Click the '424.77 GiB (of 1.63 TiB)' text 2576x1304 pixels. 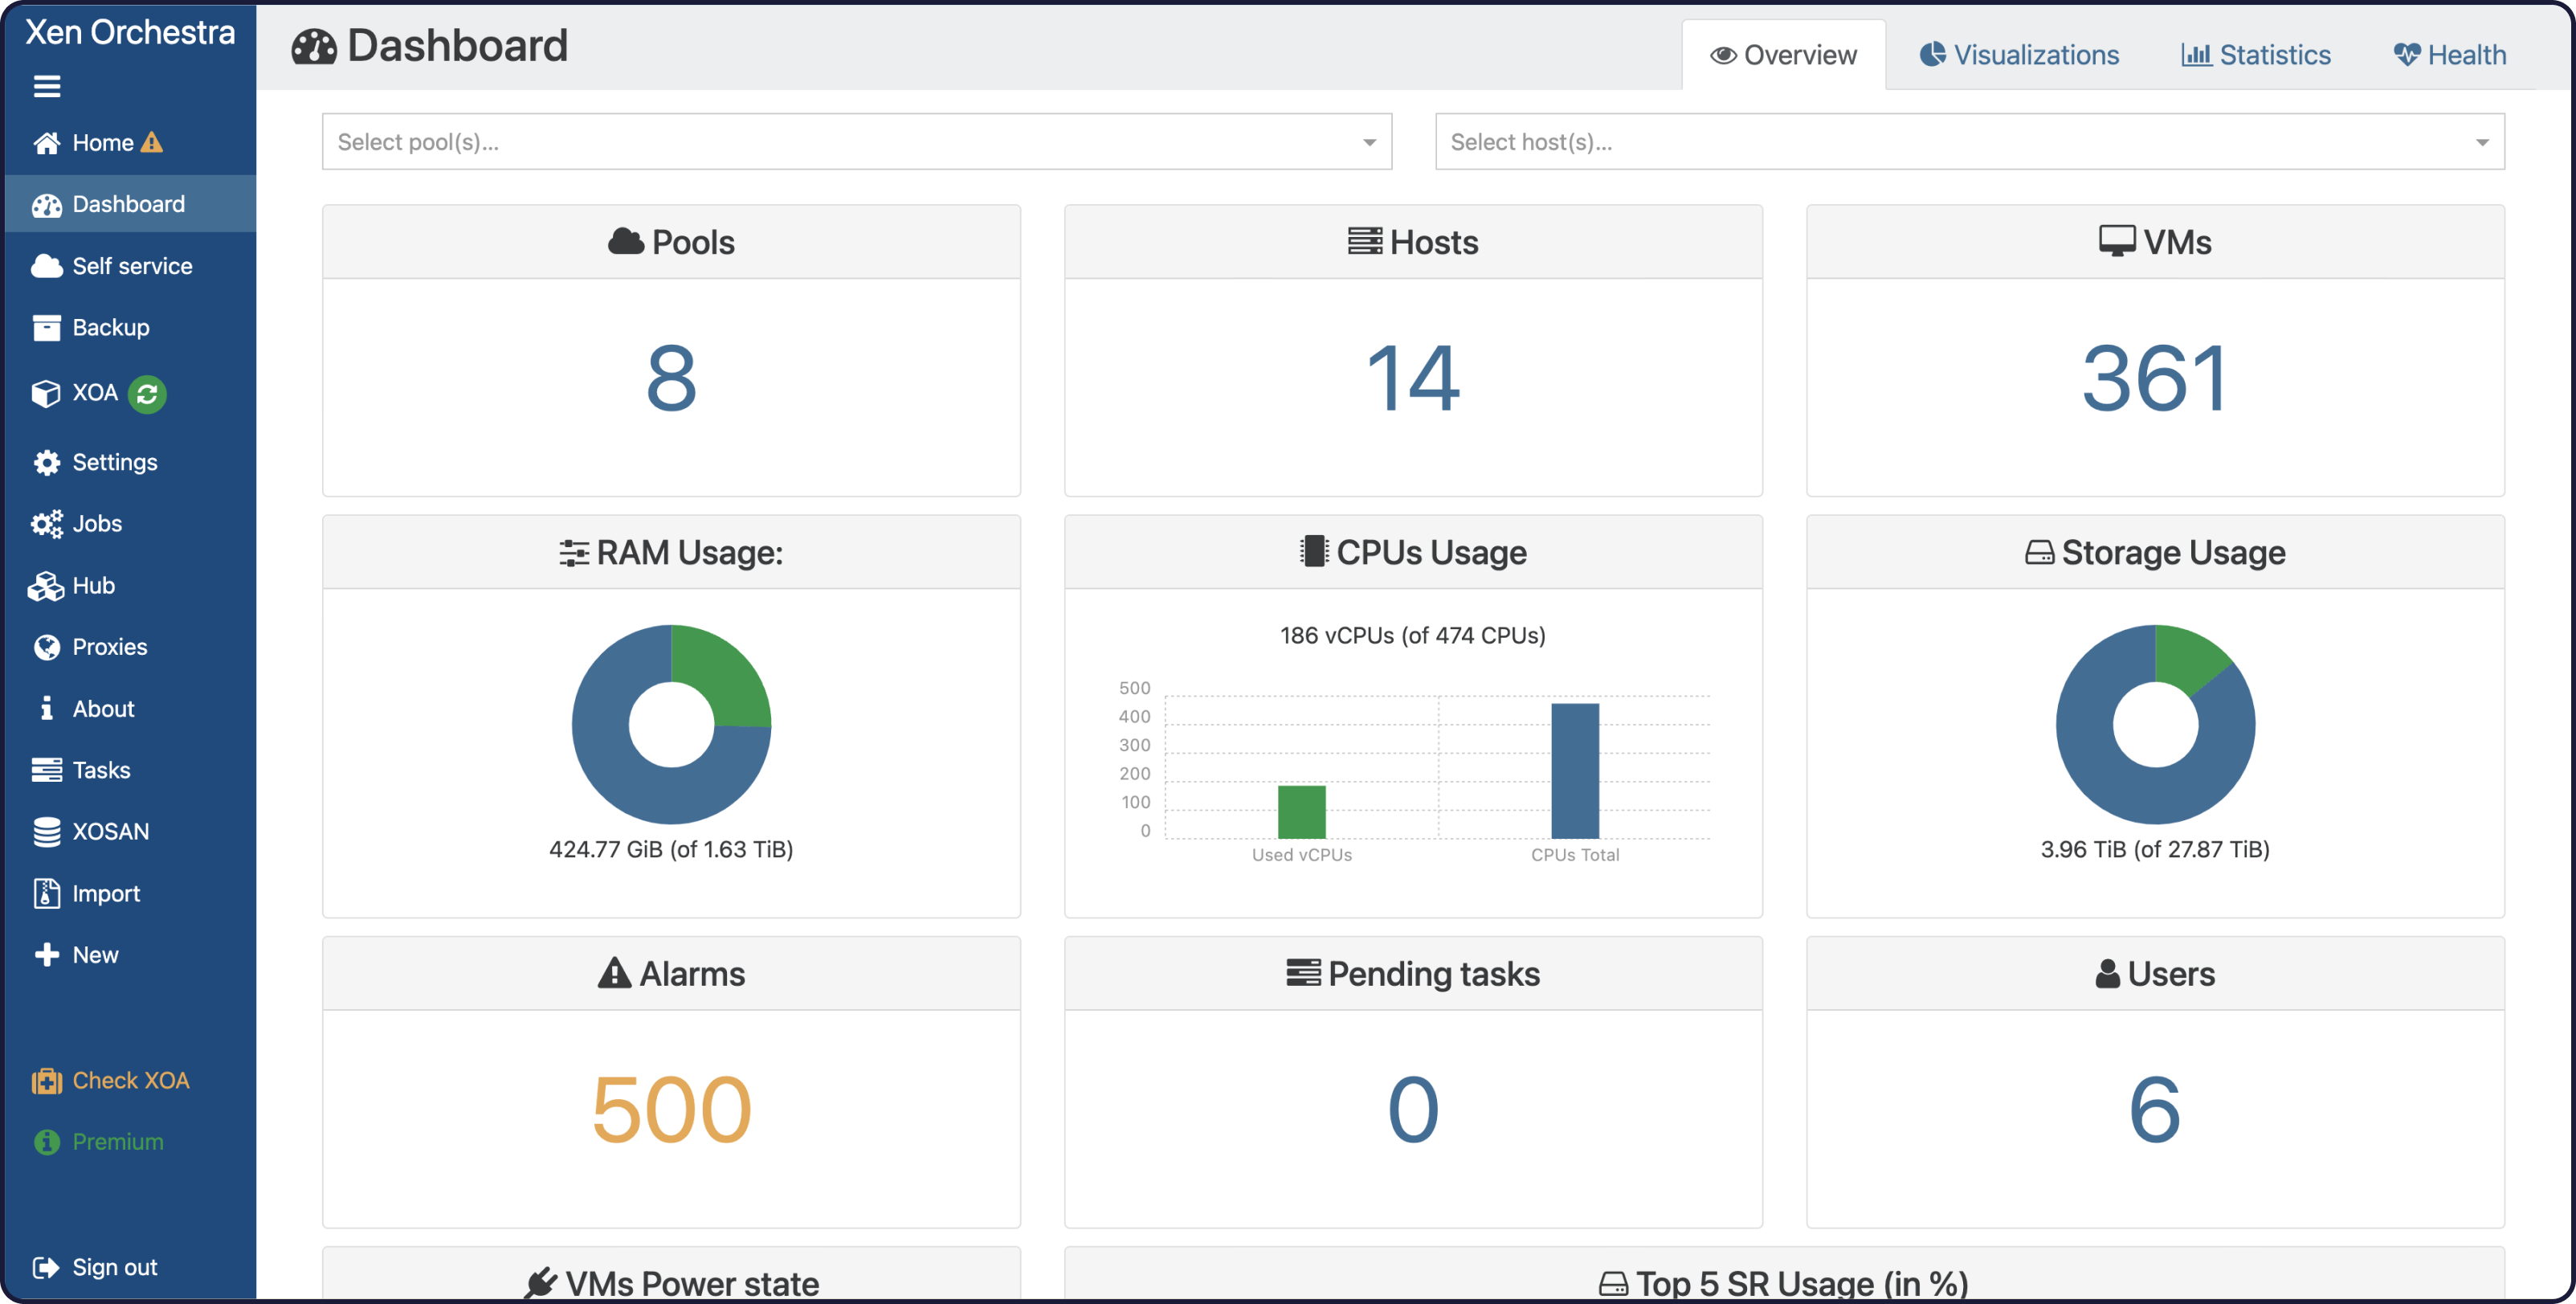(671, 849)
